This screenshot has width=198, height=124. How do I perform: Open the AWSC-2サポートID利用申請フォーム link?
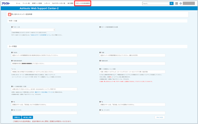[x=41, y=35]
